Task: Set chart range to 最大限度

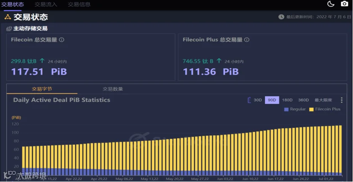Action: point(323,100)
